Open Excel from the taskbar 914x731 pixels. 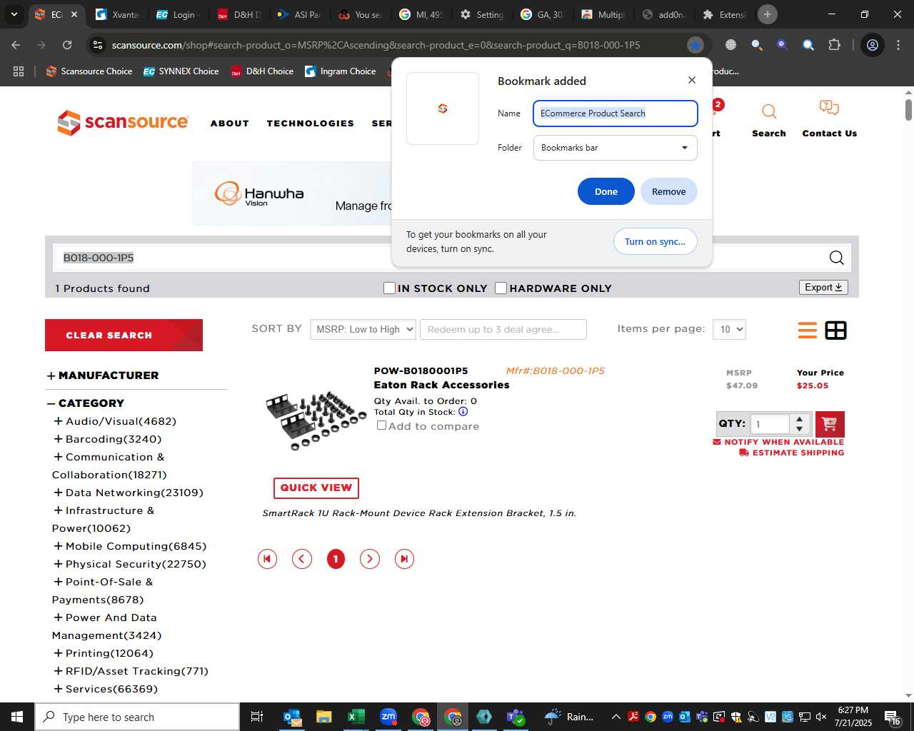356,717
